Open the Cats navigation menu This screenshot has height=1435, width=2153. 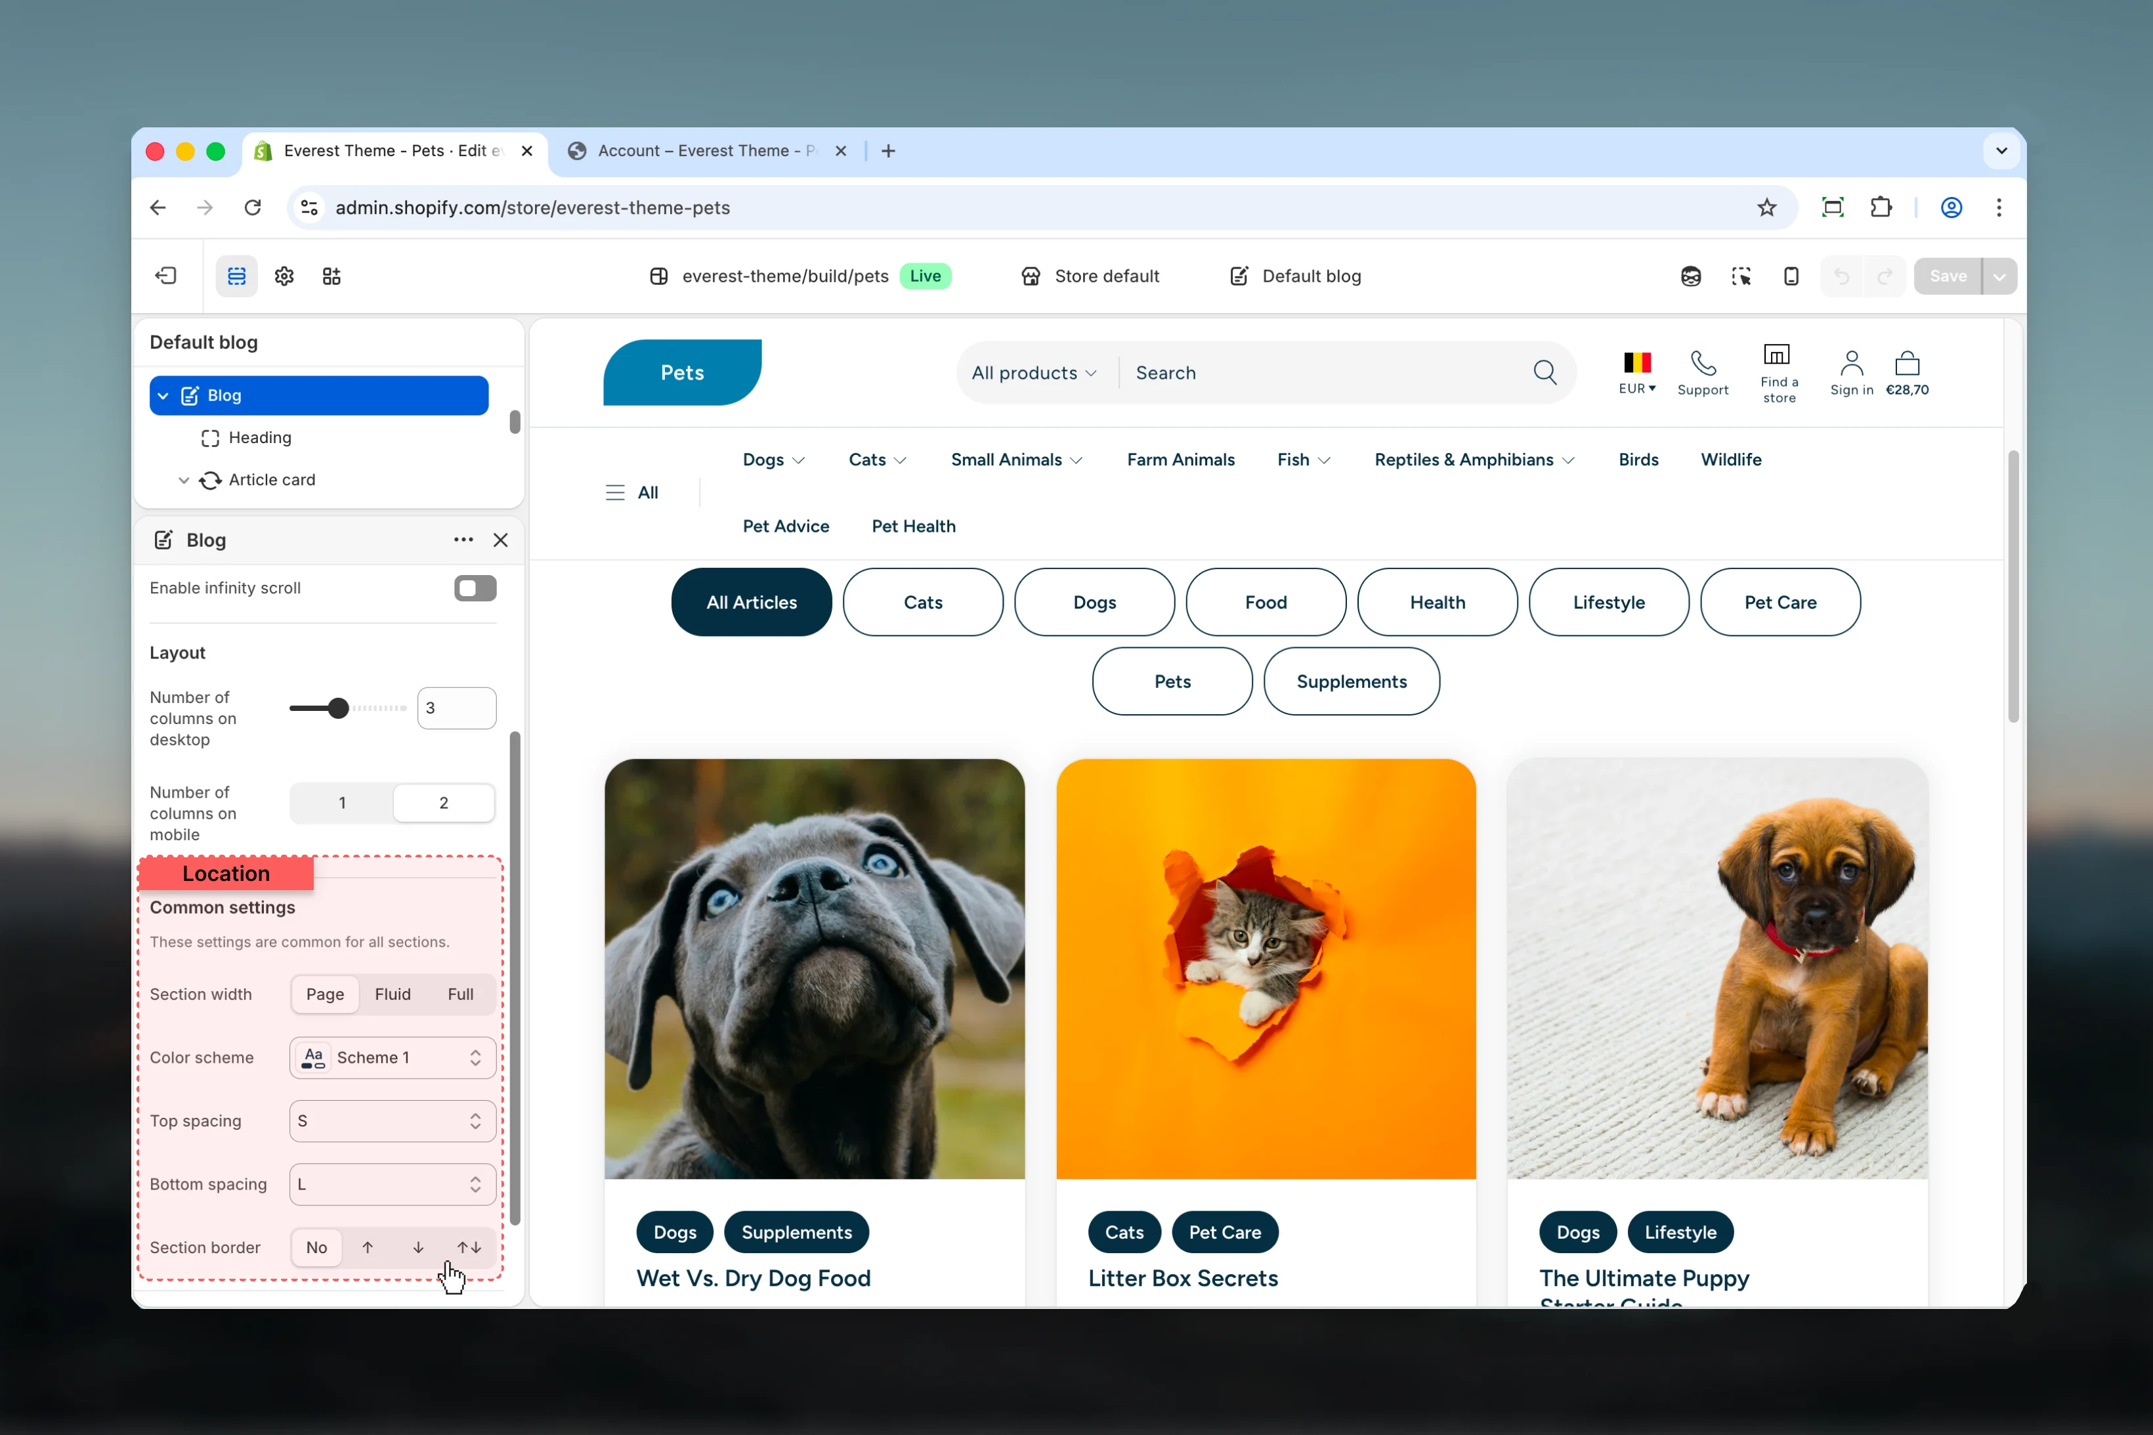click(x=878, y=460)
